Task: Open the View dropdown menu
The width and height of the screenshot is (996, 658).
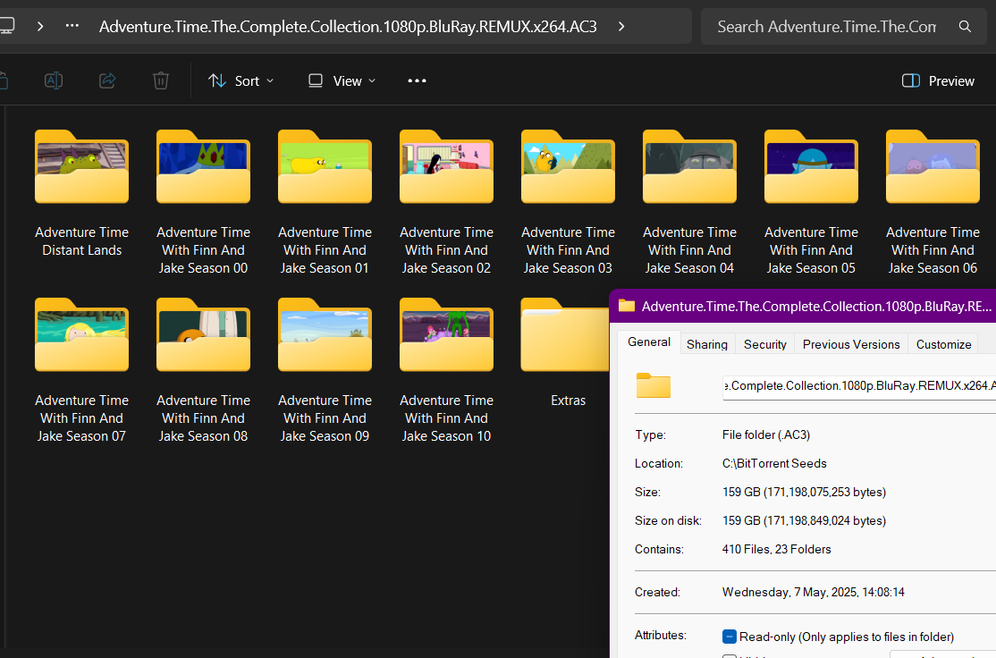Action: 342,80
